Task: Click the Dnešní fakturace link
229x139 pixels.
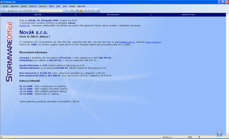Action: 29,65
